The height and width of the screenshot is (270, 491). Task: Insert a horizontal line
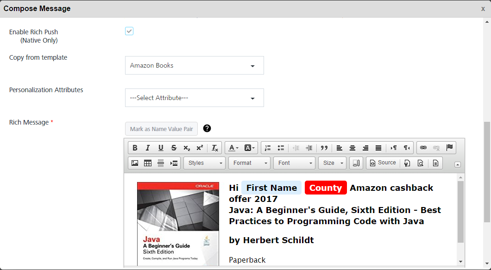point(161,163)
